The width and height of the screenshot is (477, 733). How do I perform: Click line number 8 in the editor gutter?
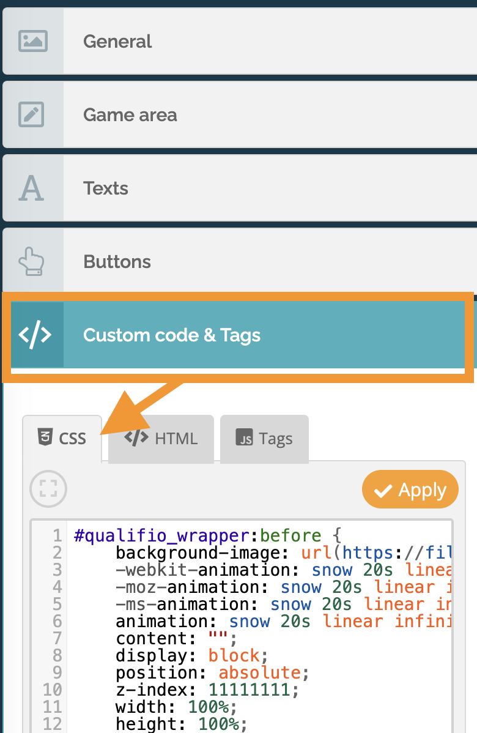click(x=57, y=655)
